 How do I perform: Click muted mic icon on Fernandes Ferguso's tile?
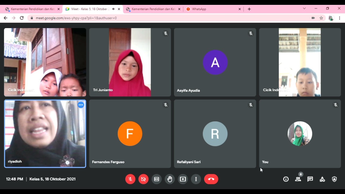click(166, 105)
